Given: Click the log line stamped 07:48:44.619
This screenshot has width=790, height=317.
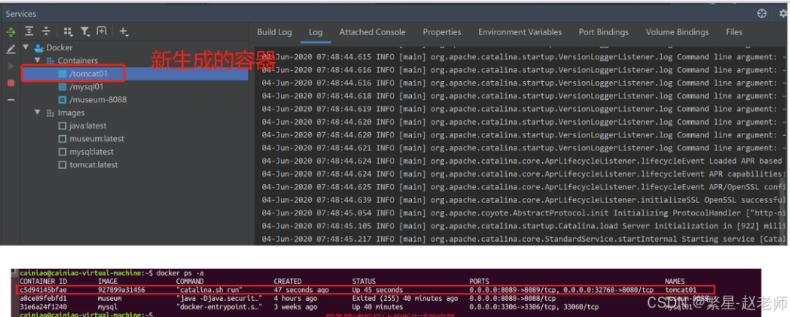Looking at the screenshot, I should pos(524,109).
